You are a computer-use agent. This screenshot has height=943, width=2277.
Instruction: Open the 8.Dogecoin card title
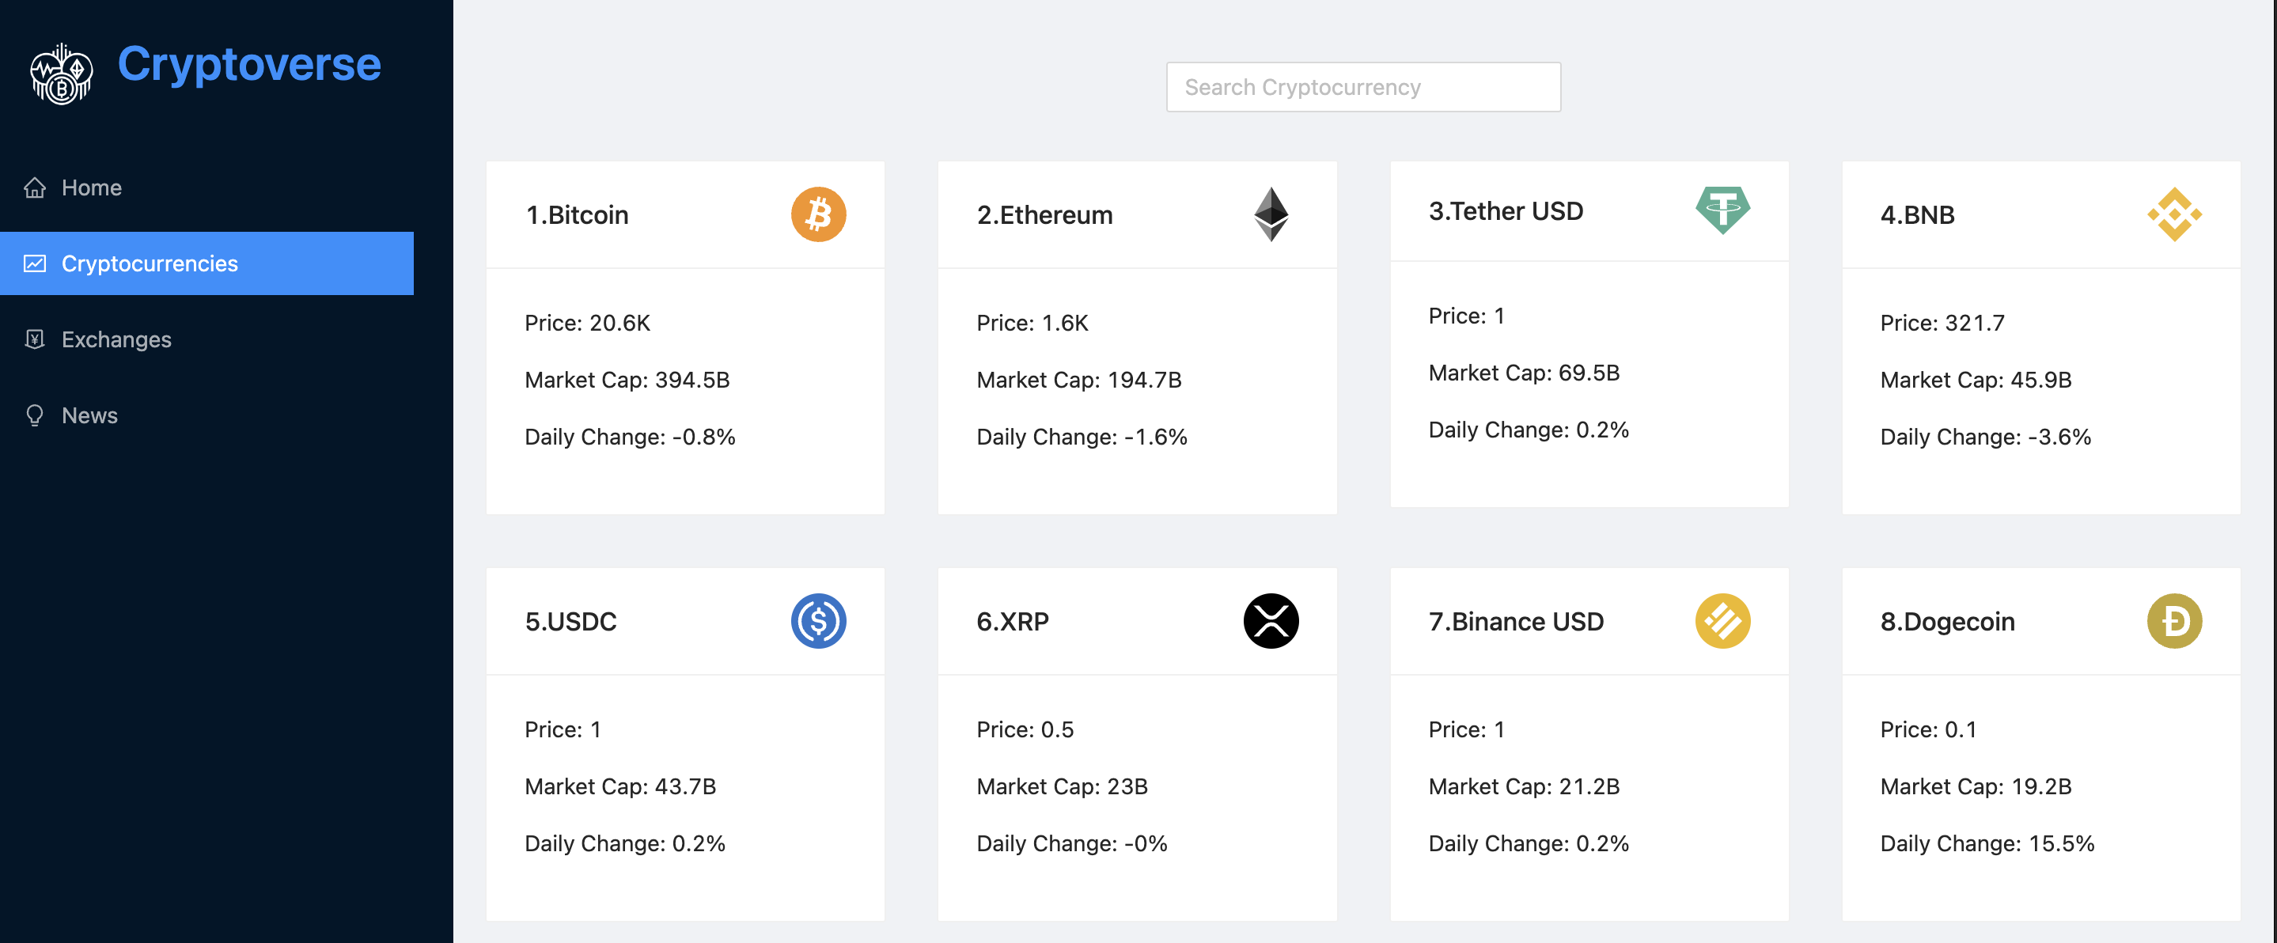pyautogui.click(x=1946, y=621)
